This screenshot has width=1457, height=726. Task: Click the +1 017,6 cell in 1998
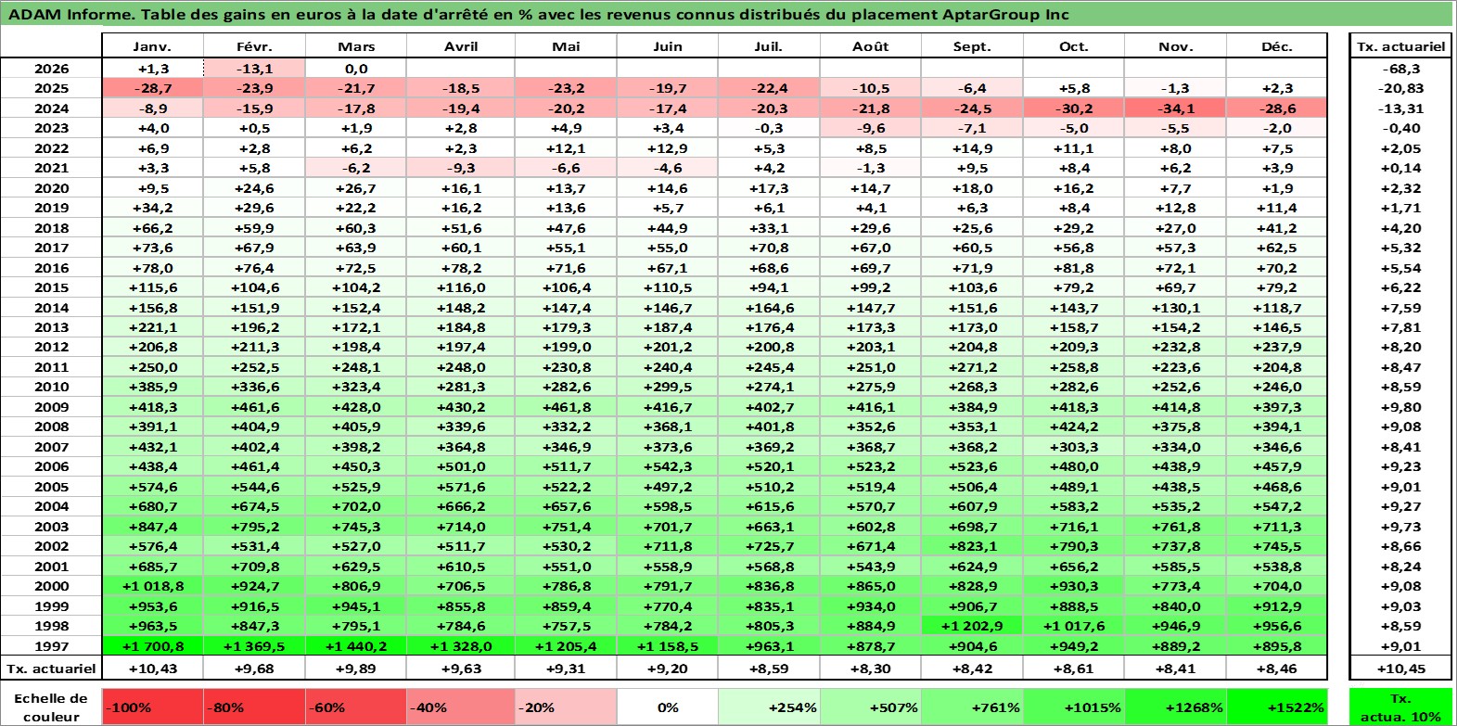1073,626
